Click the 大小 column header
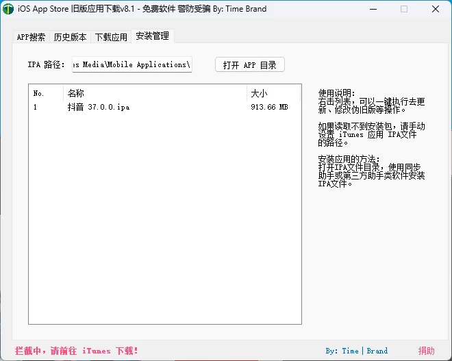 point(273,93)
